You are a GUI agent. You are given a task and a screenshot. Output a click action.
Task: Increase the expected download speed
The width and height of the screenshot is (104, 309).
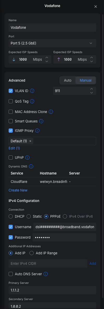pos(47,58)
